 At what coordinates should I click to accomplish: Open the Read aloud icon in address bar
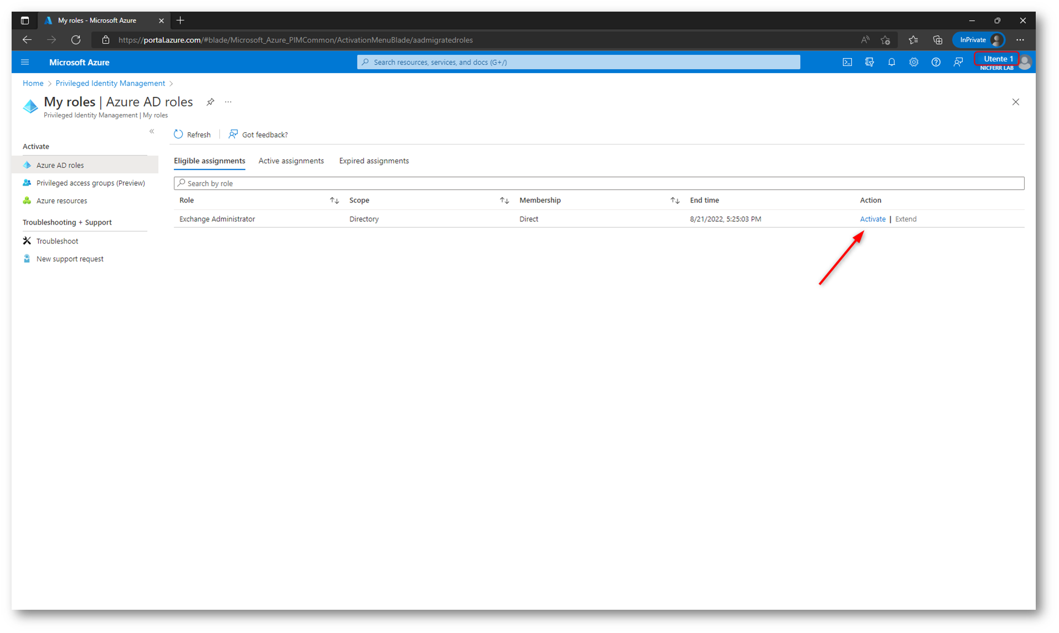point(865,40)
